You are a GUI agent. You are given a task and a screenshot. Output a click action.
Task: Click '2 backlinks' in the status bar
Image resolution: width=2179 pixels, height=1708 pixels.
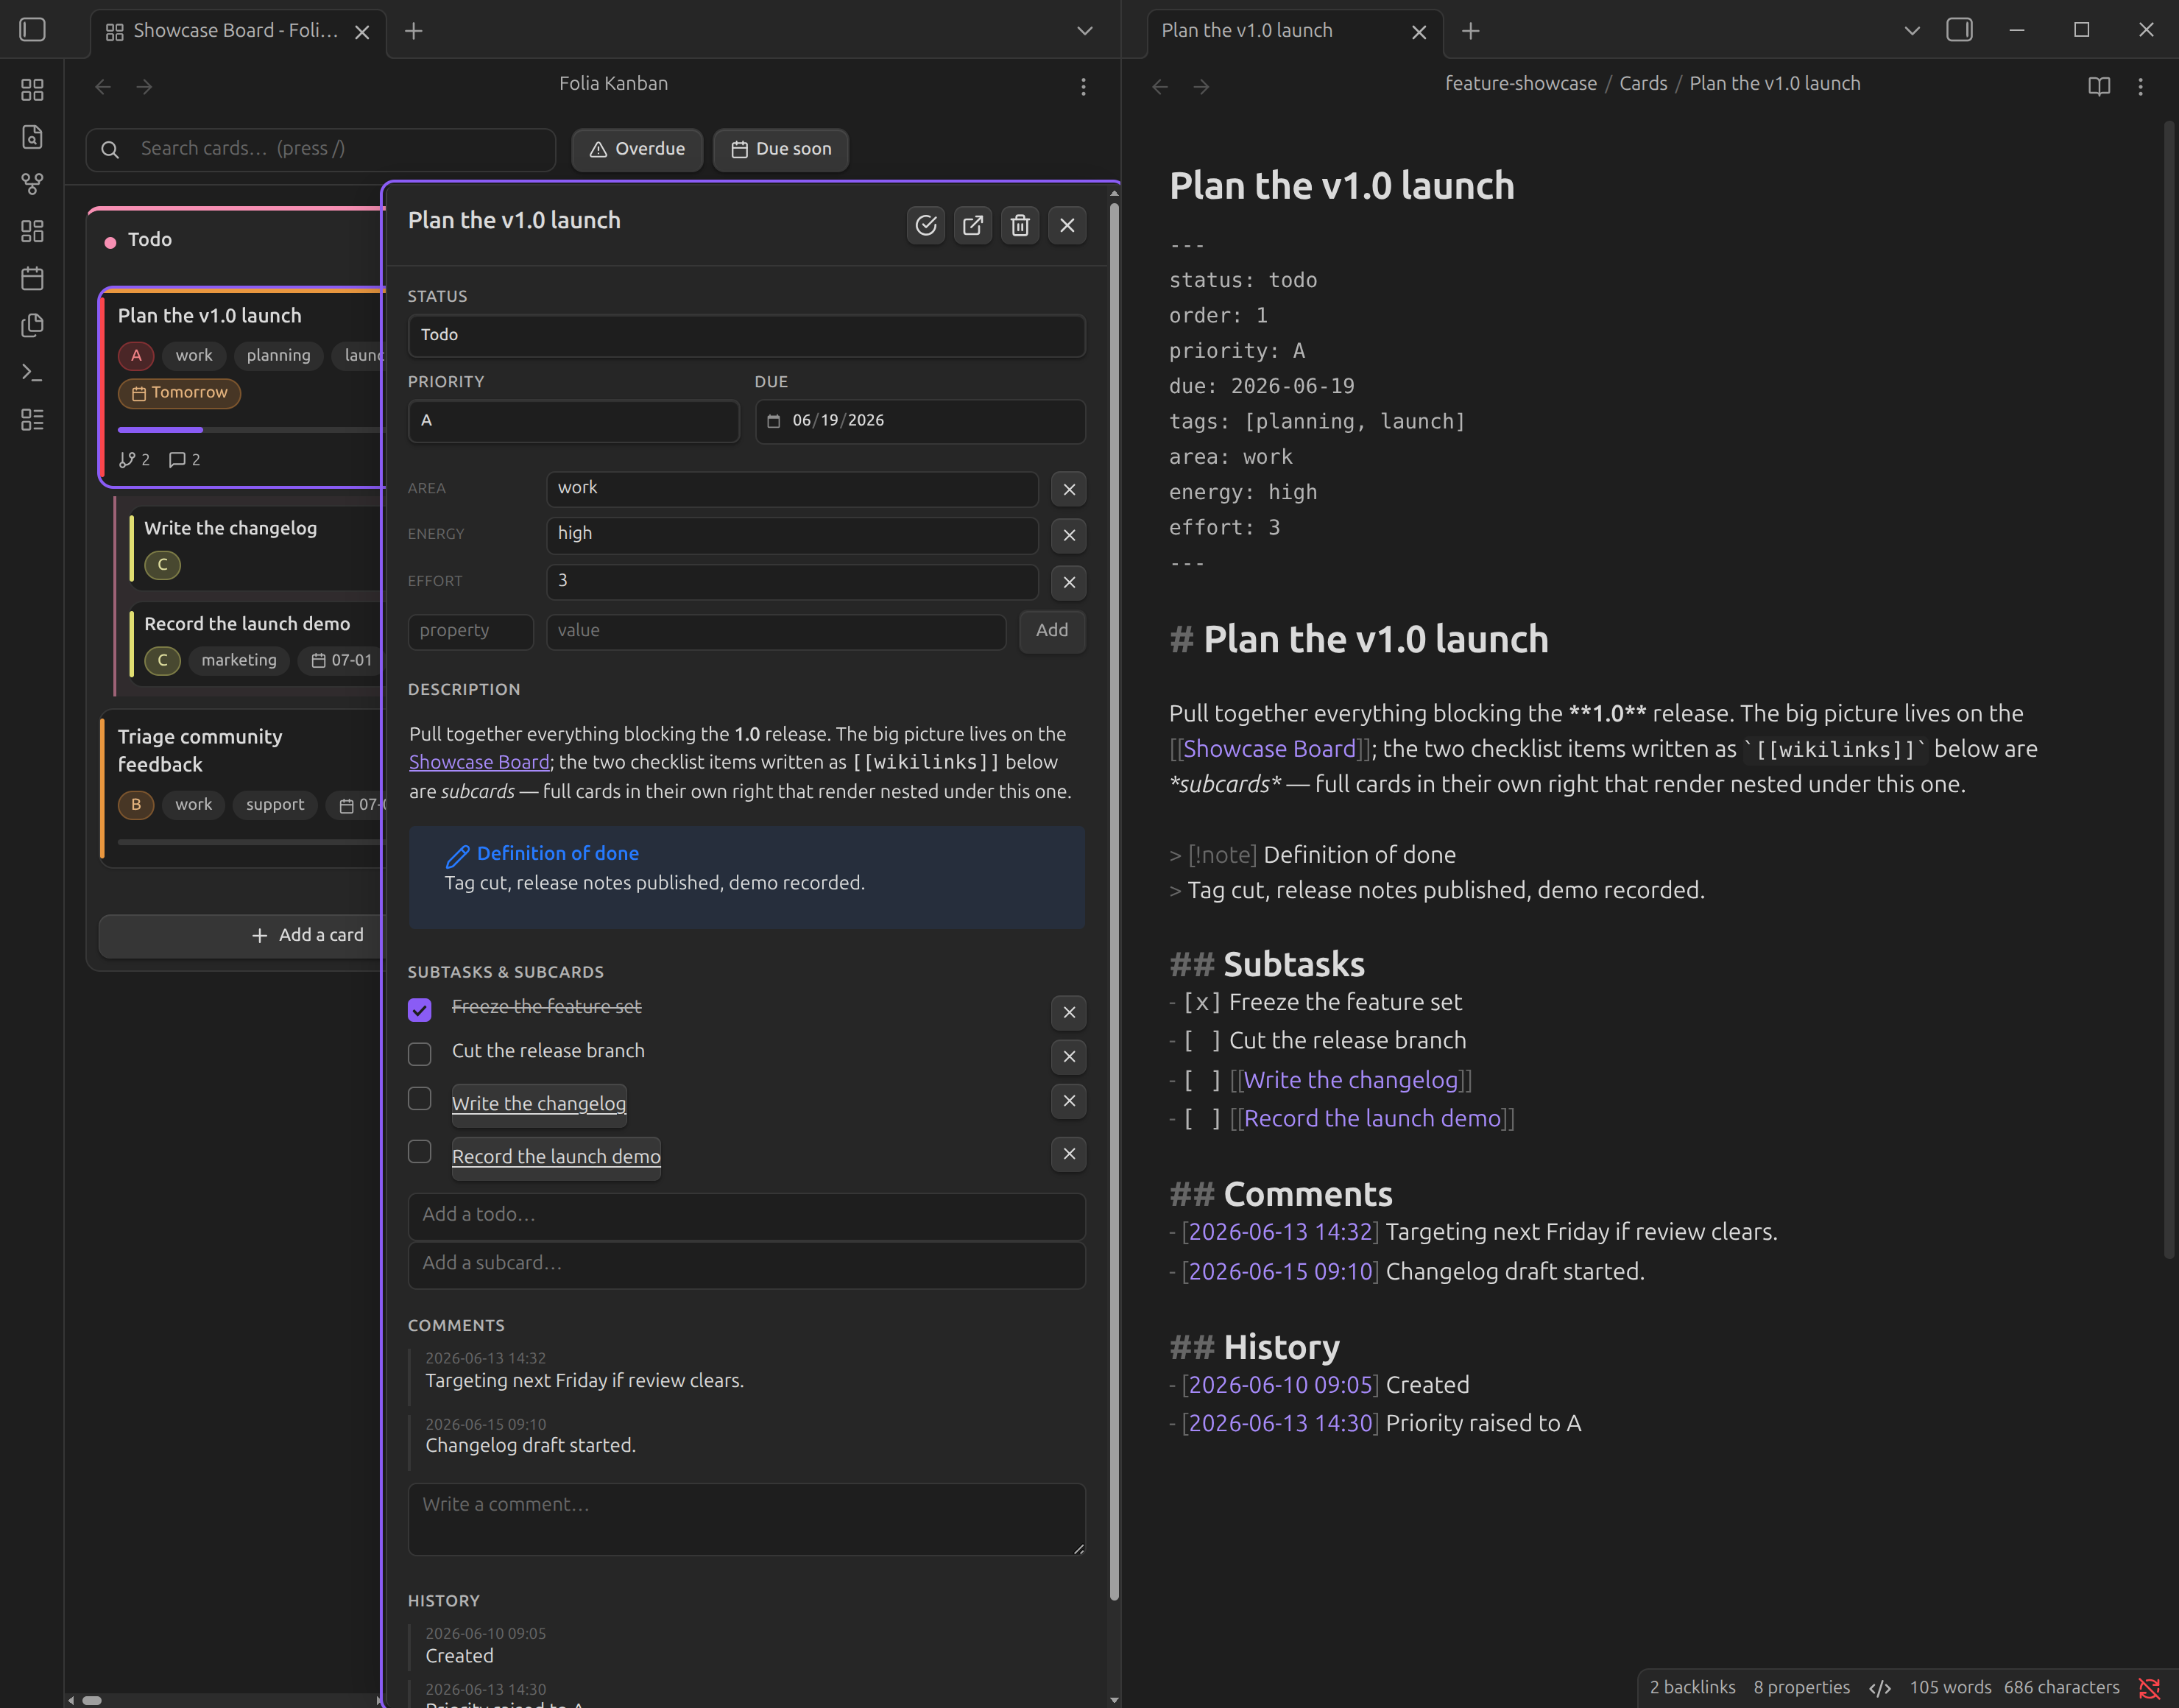click(x=1692, y=1688)
